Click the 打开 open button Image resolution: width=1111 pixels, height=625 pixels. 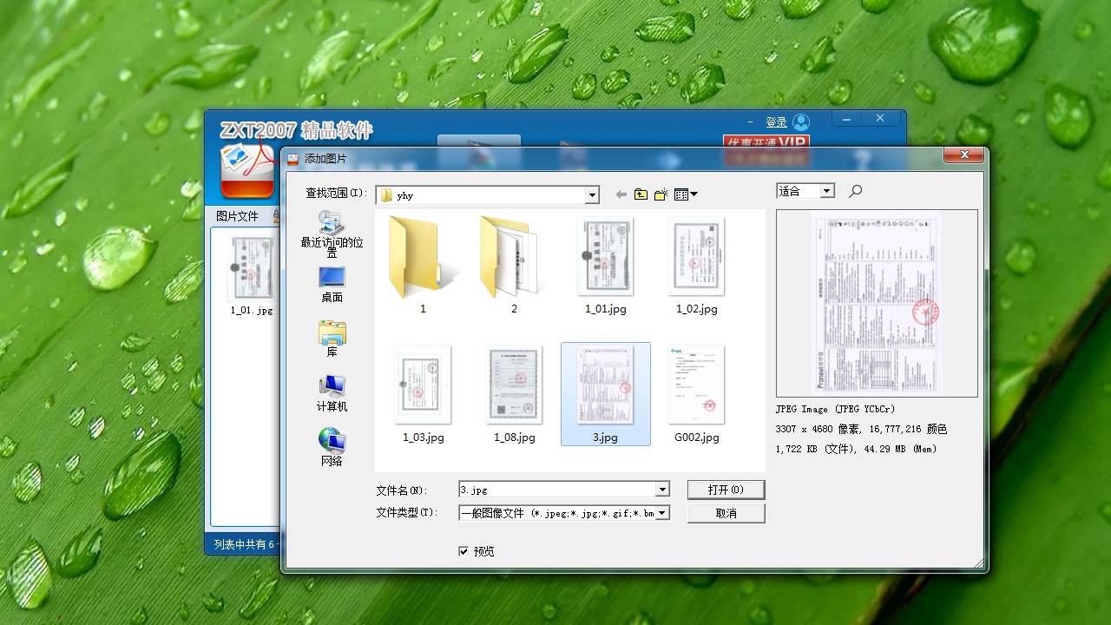pos(726,489)
